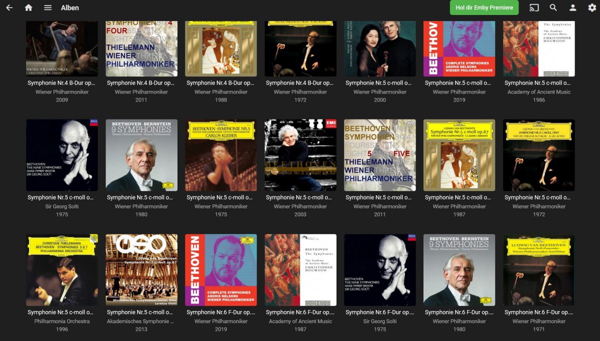Go back with the arrow icon

[x=9, y=7]
